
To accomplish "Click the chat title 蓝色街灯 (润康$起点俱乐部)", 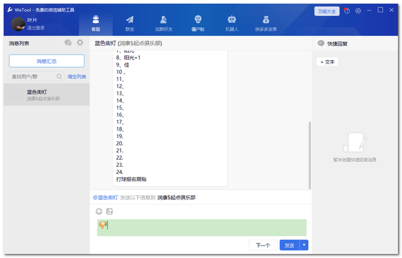I will (128, 43).
